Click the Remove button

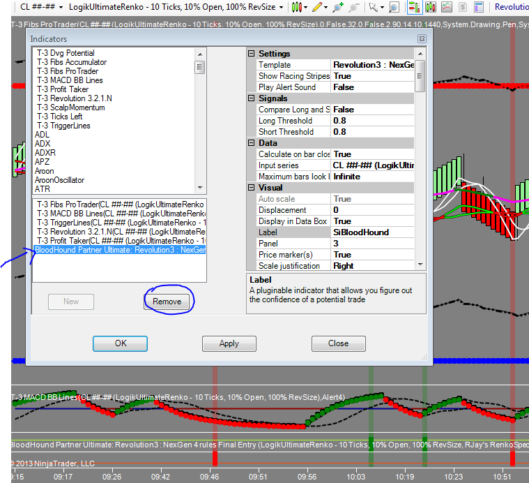pyautogui.click(x=167, y=302)
